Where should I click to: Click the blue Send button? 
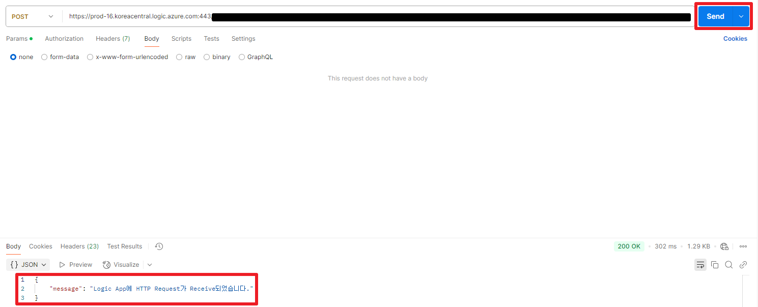tap(715, 16)
